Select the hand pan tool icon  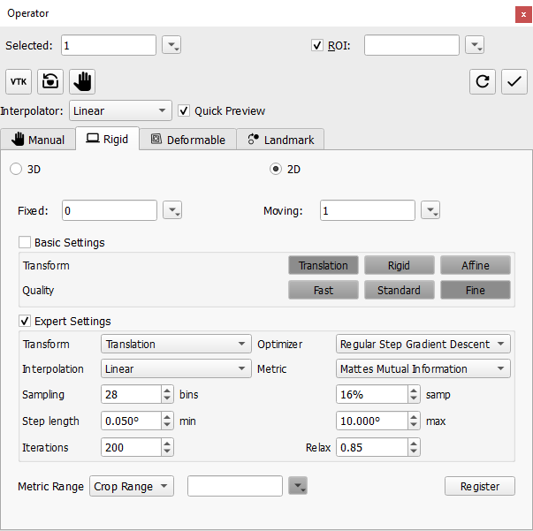pyautogui.click(x=83, y=82)
